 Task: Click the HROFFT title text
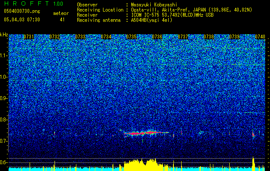tap(27, 3)
